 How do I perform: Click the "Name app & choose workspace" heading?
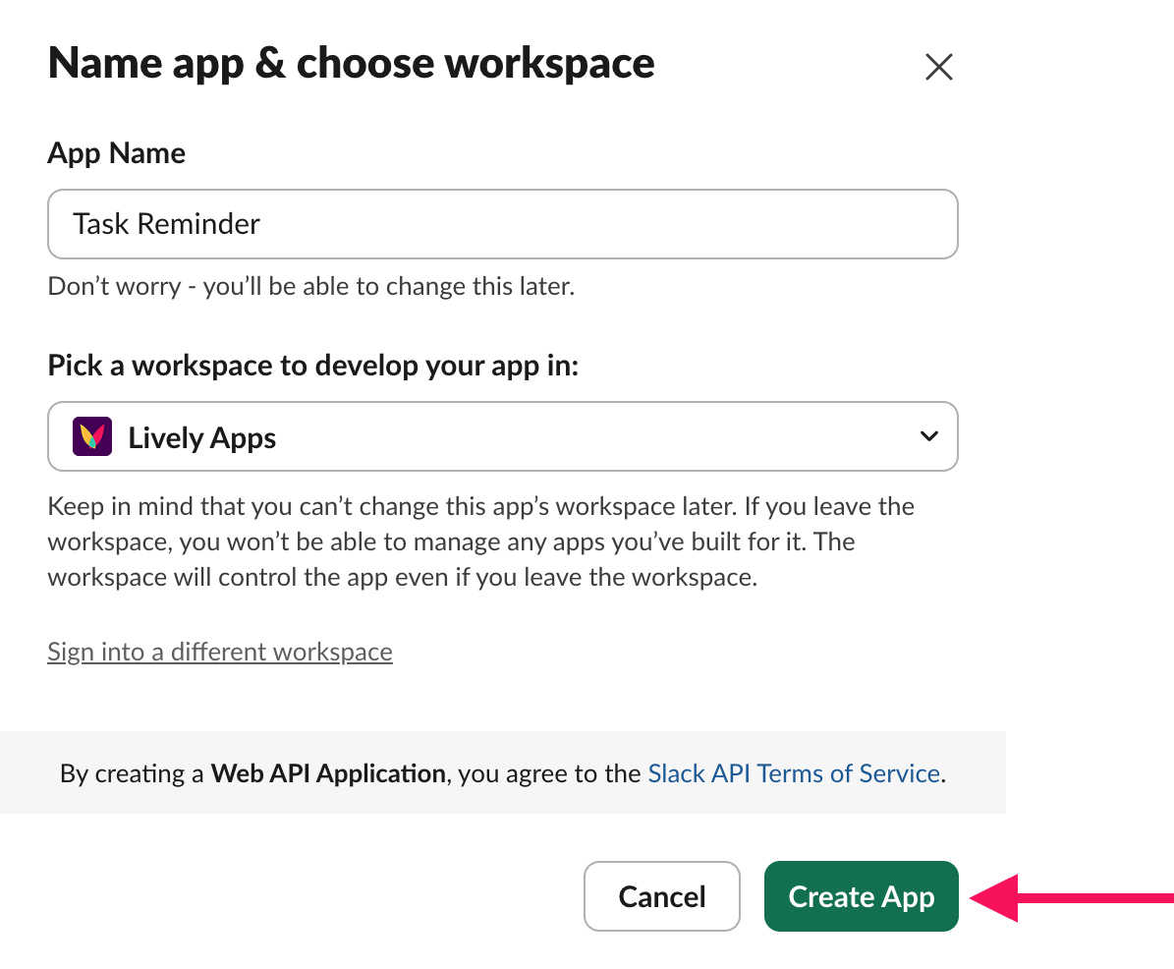(x=351, y=64)
